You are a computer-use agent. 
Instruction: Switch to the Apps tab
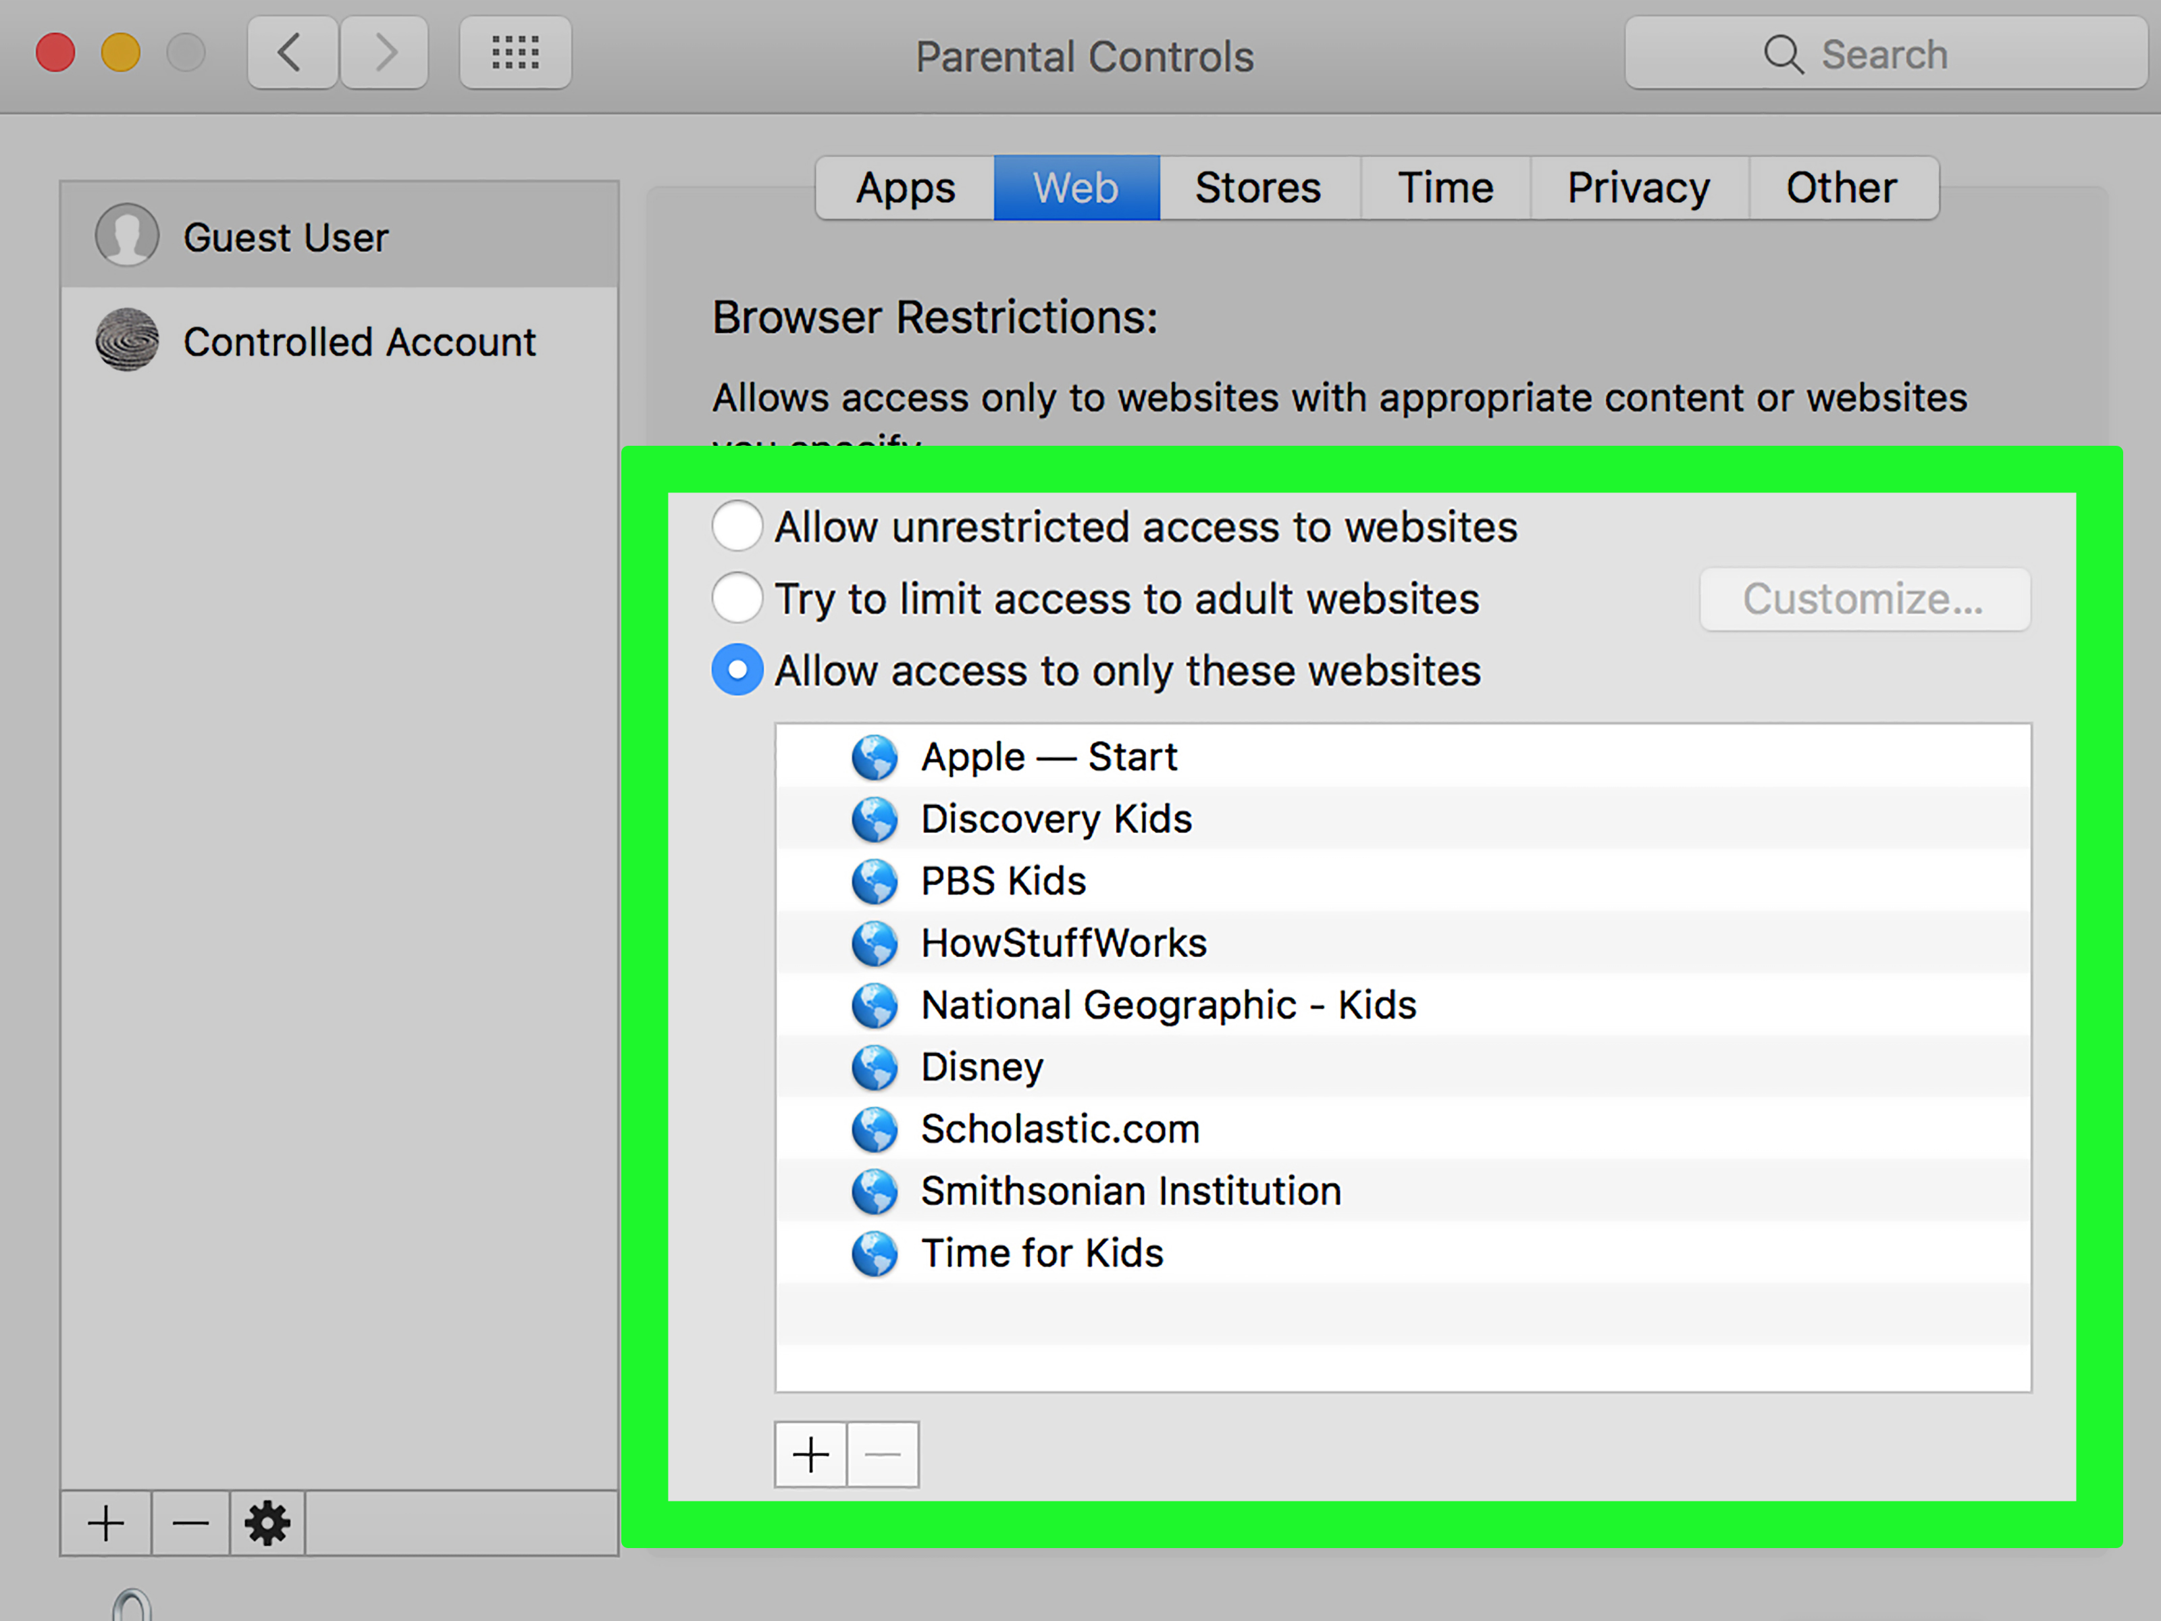point(905,188)
